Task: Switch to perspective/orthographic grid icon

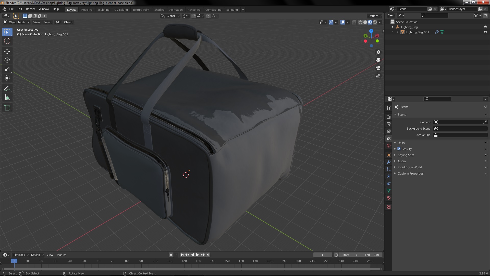Action: point(378,76)
